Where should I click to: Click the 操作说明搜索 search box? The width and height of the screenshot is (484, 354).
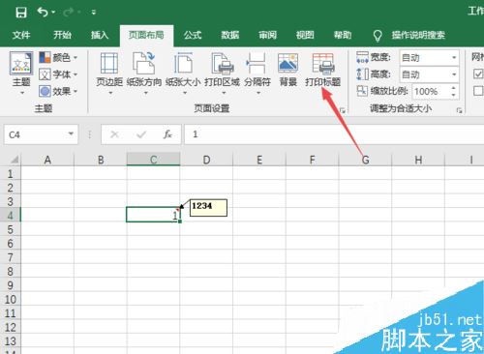pyautogui.click(x=418, y=35)
